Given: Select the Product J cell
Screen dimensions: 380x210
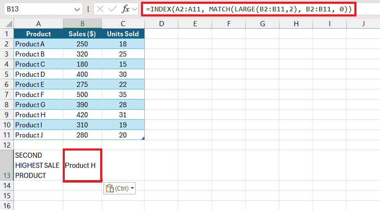Looking at the screenshot, I should (39, 135).
